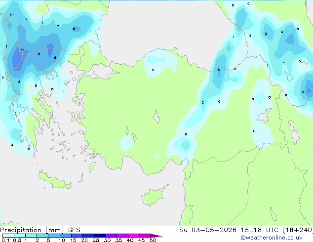Select the 35–40 mm legend color box

(122, 236)
